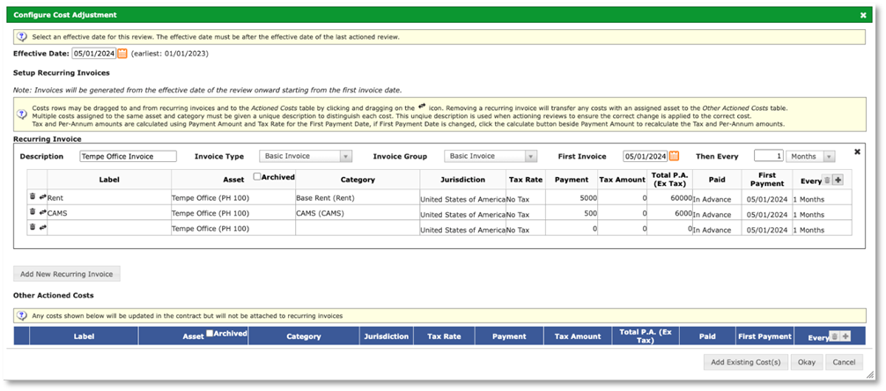Click the Cancel button
Viewport: 886px width, 391px height.
pos(845,362)
